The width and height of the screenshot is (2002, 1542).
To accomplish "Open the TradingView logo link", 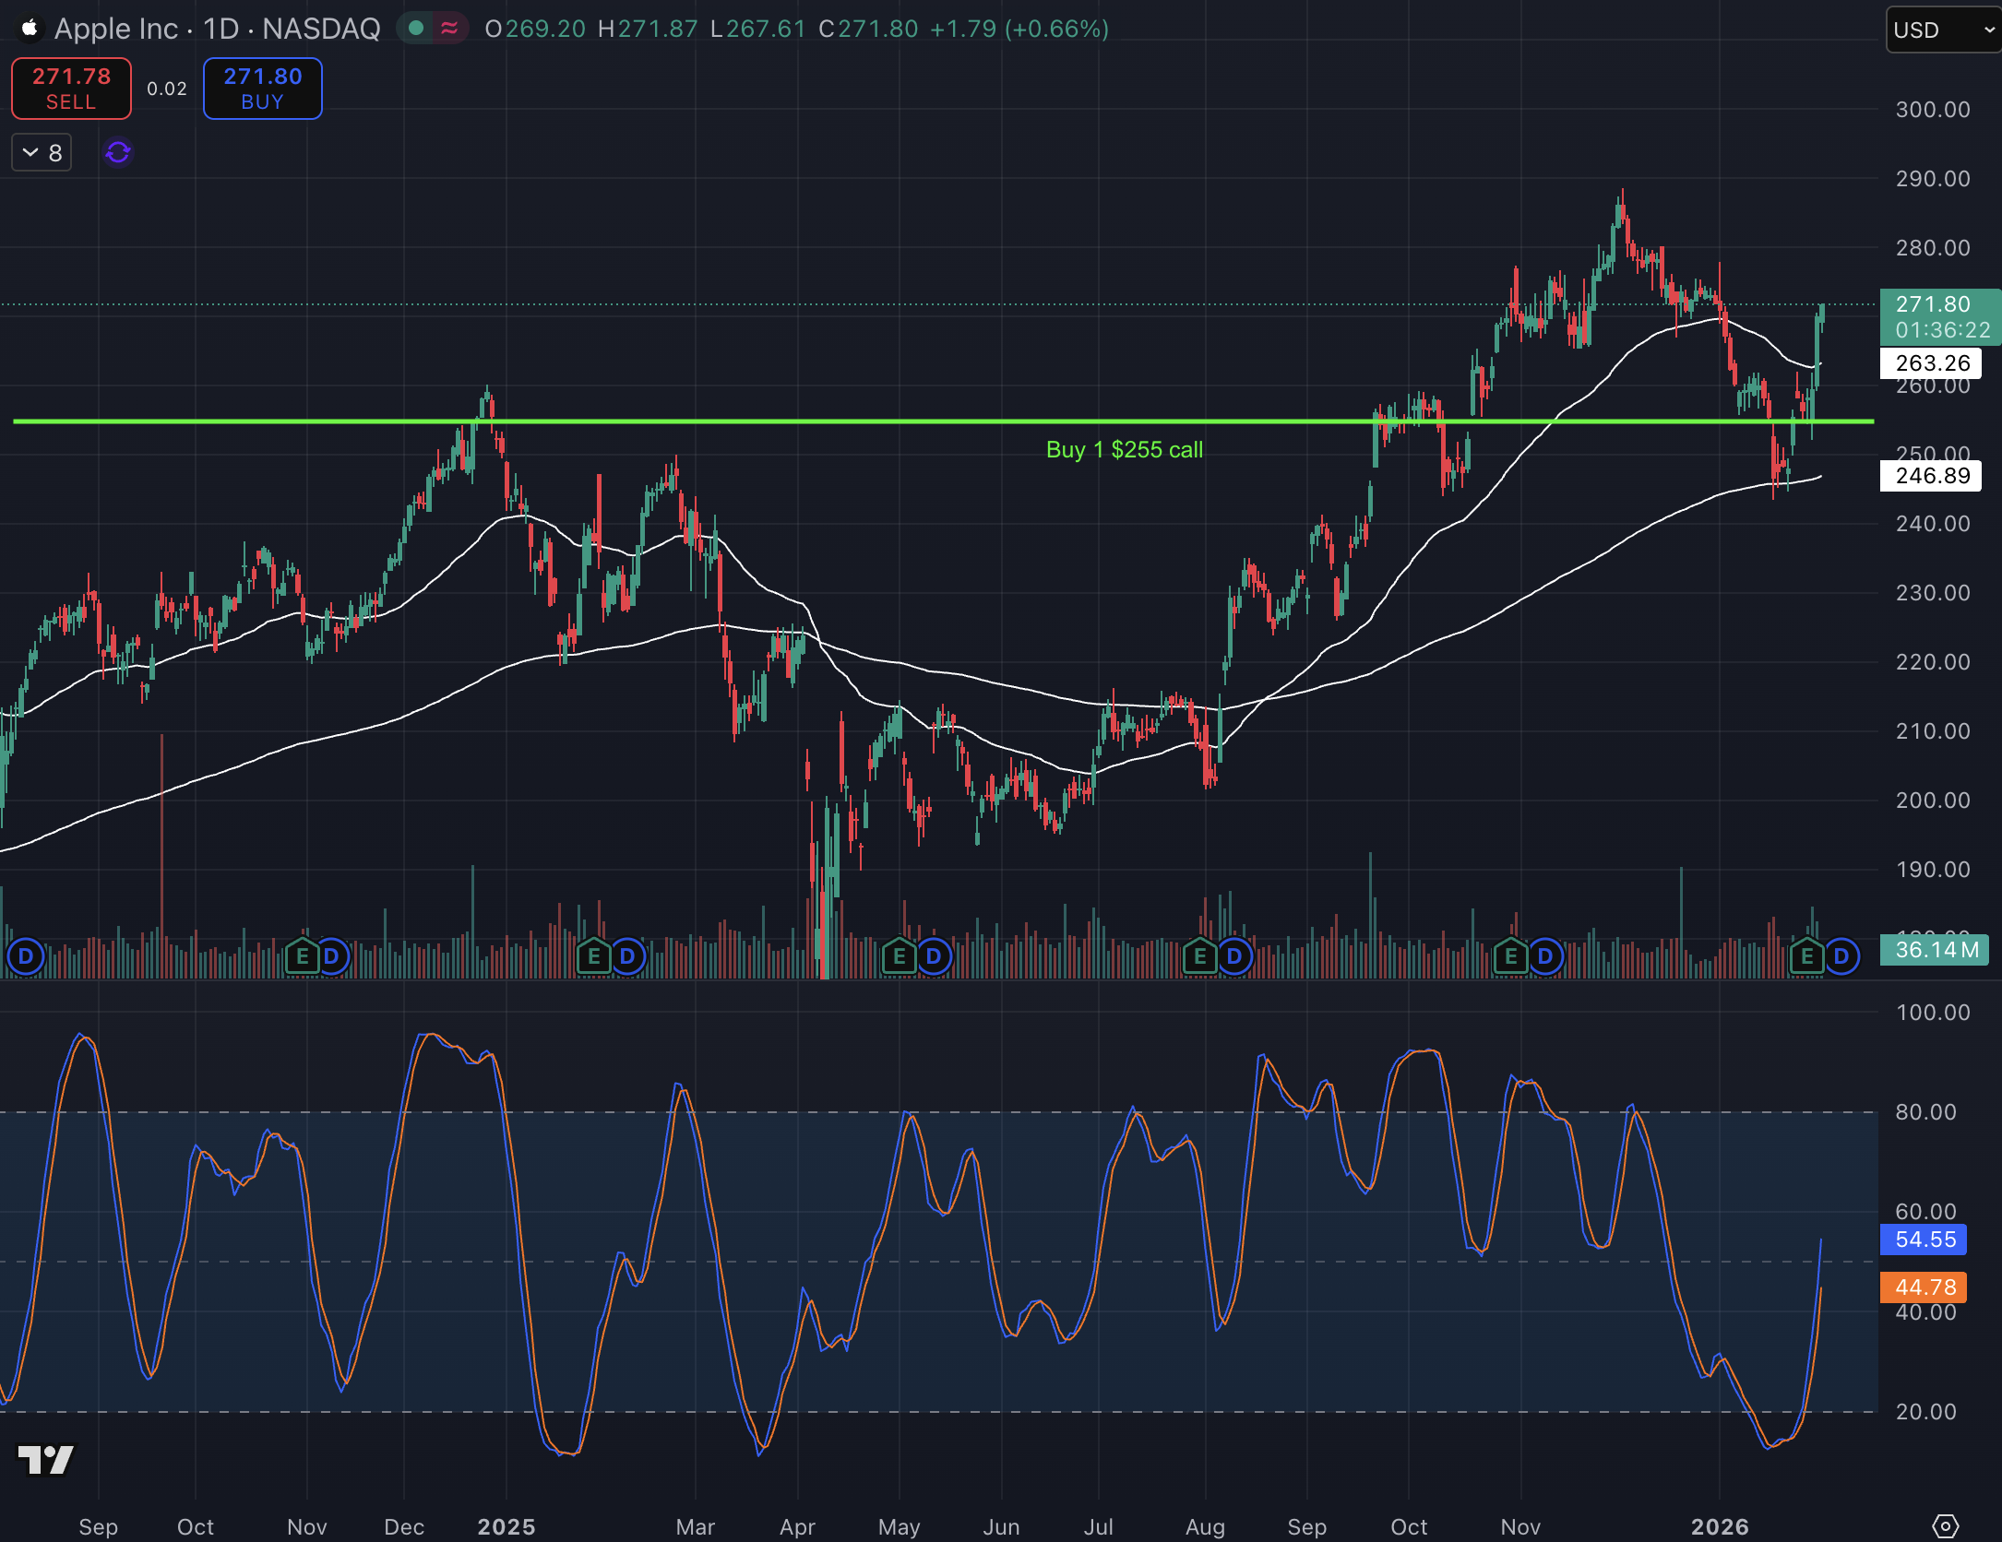I will [45, 1459].
